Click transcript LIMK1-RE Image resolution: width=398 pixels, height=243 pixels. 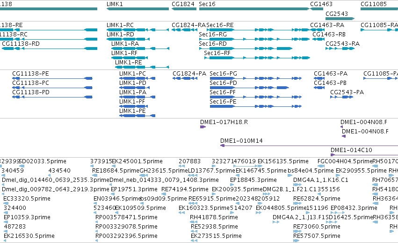[129, 62]
